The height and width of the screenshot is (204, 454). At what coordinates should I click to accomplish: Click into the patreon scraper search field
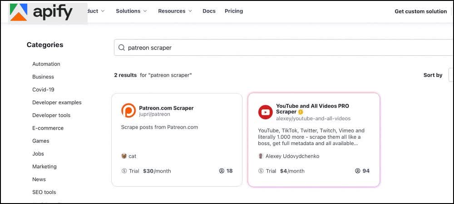coord(284,48)
